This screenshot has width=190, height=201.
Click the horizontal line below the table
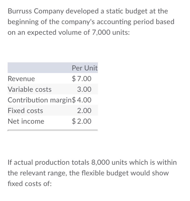tap(52, 130)
